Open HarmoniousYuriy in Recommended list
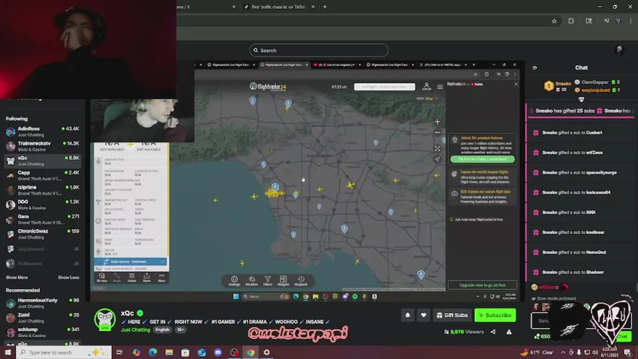The width and height of the screenshot is (638, 359). [x=42, y=303]
